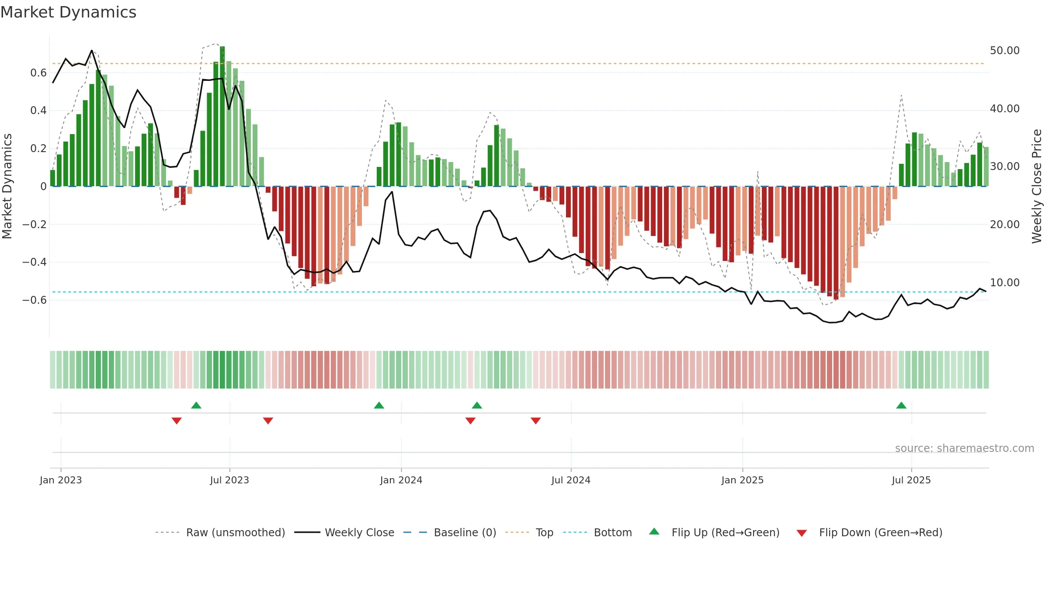Viewport: 1049px width, 590px height.
Task: Click the 40.00 price axis label
Action: 1005,108
